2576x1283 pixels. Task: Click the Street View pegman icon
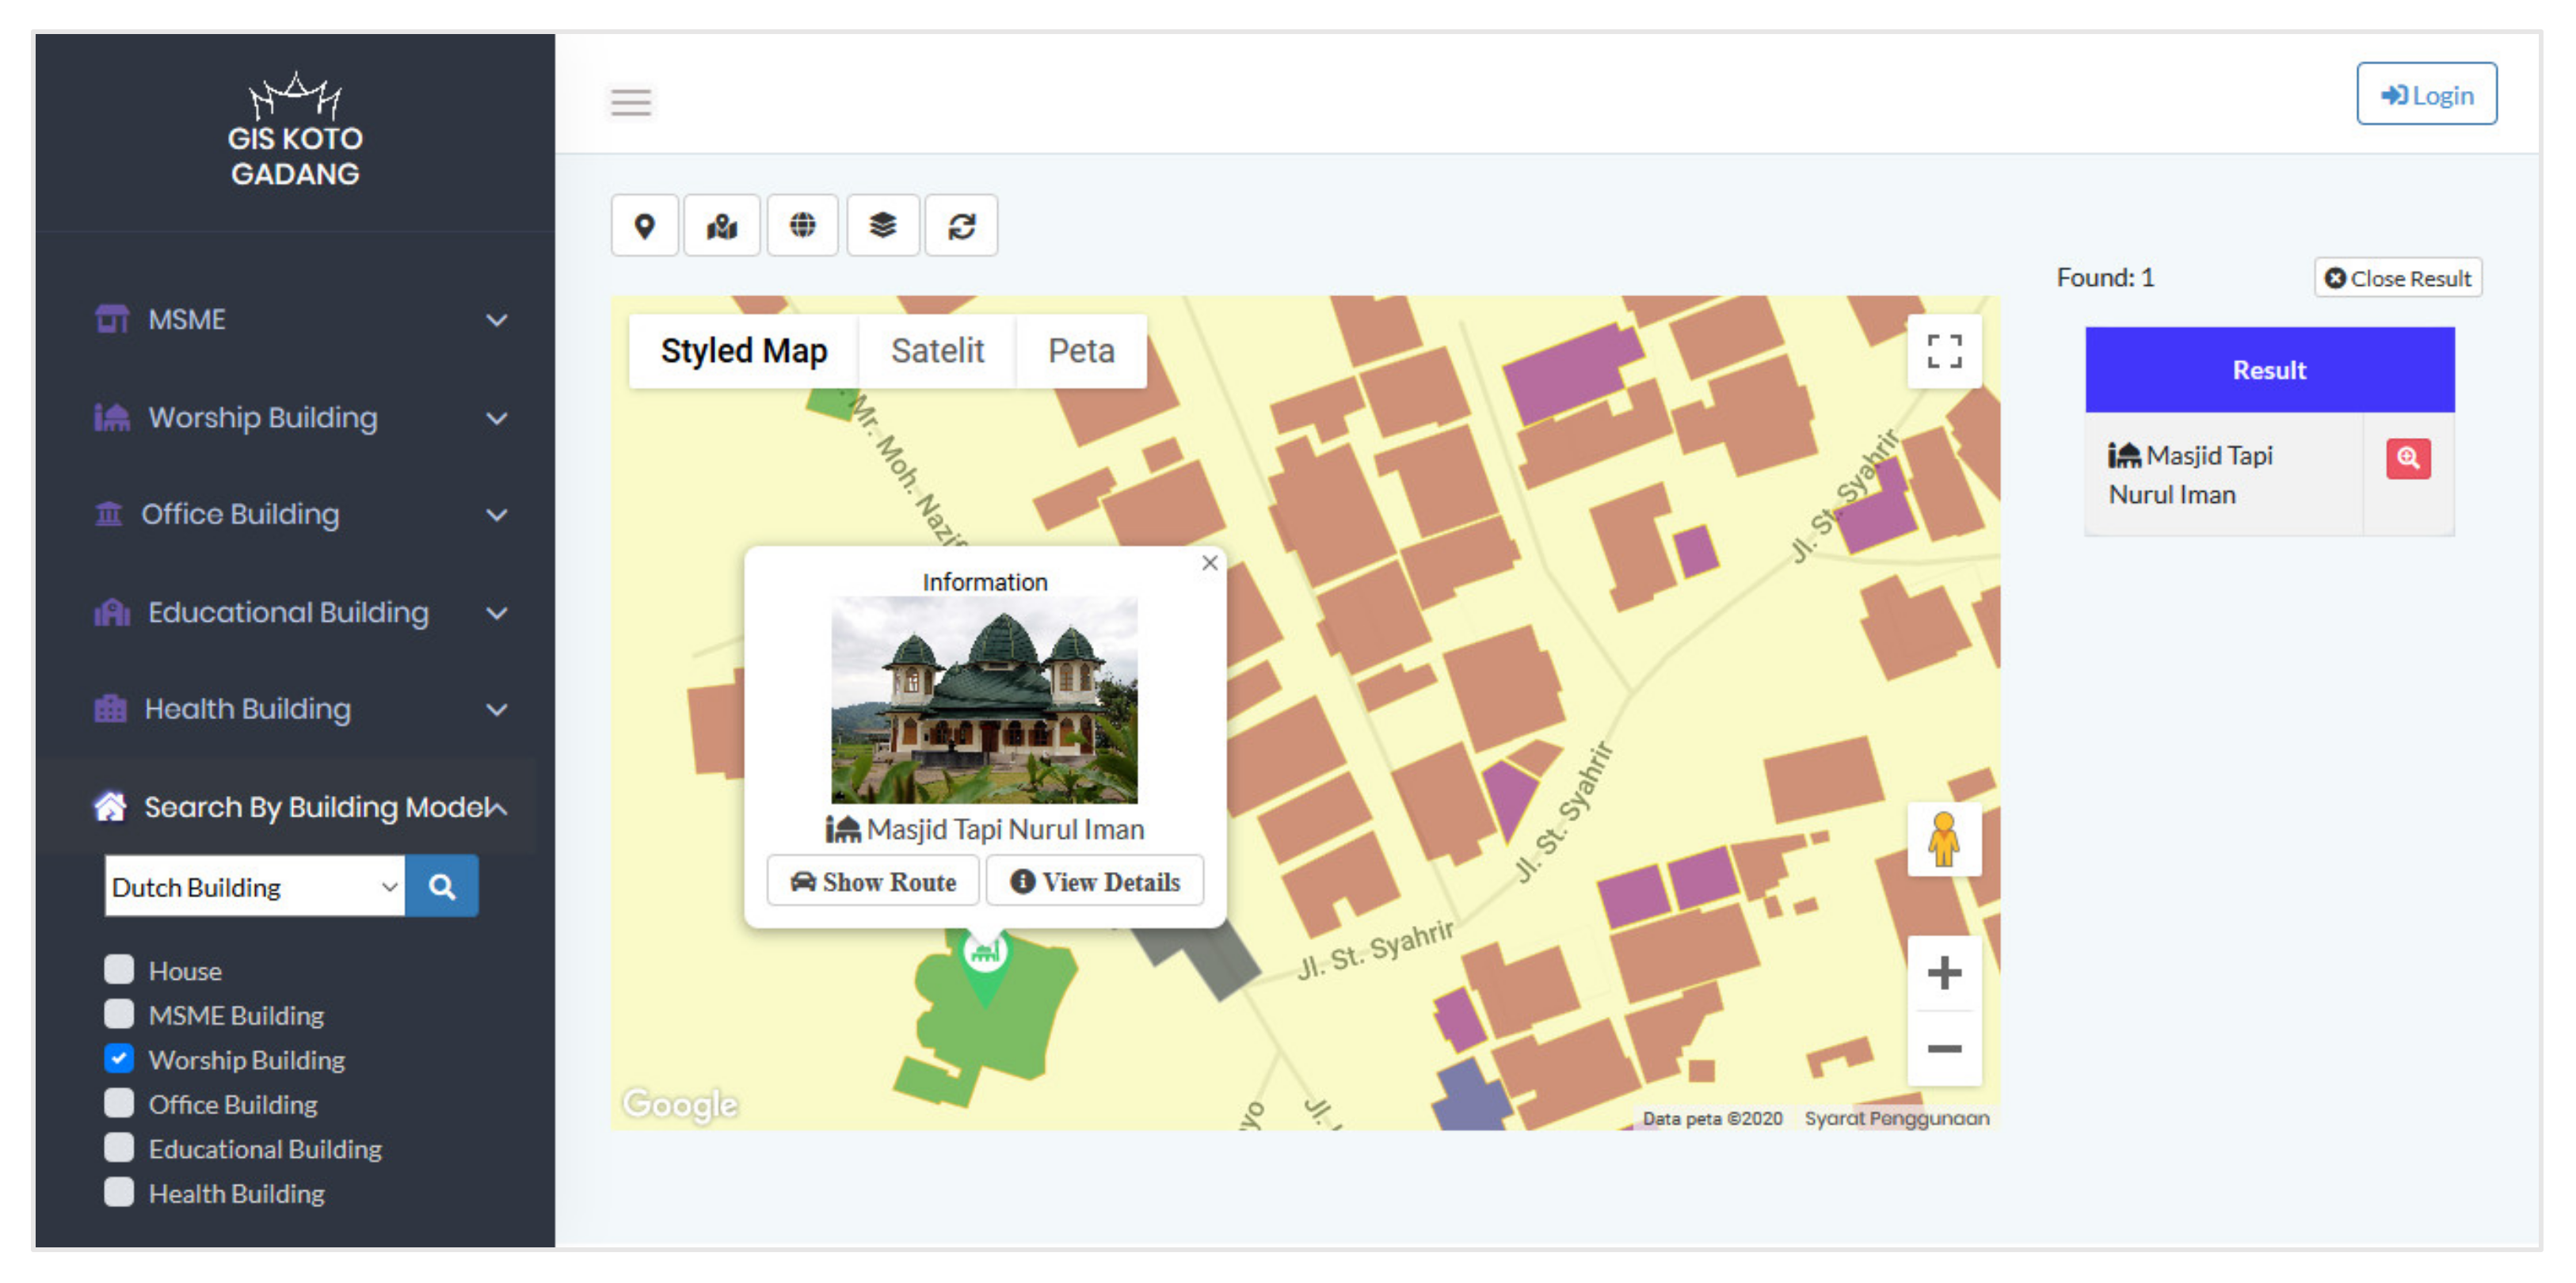click(1943, 840)
